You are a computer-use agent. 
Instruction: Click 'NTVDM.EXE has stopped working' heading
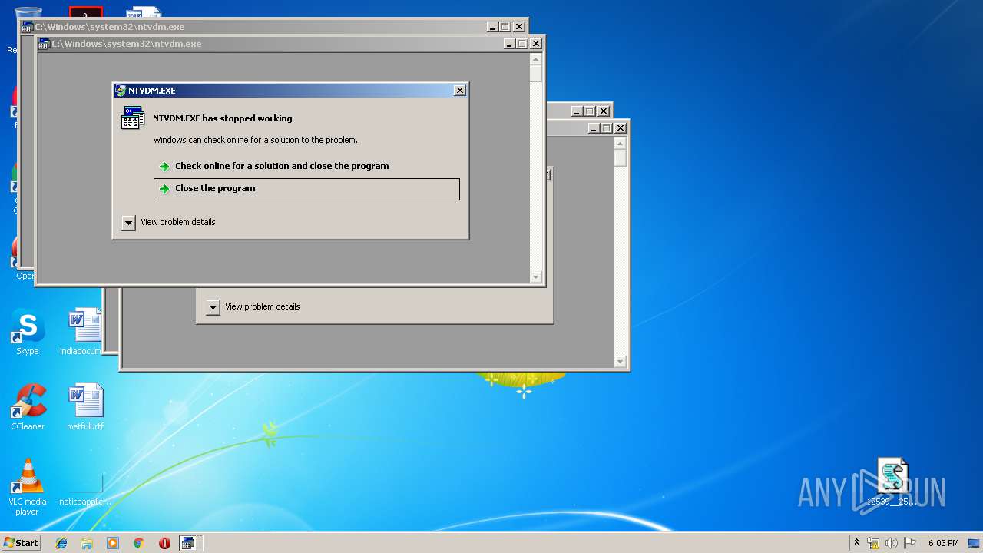[223, 118]
